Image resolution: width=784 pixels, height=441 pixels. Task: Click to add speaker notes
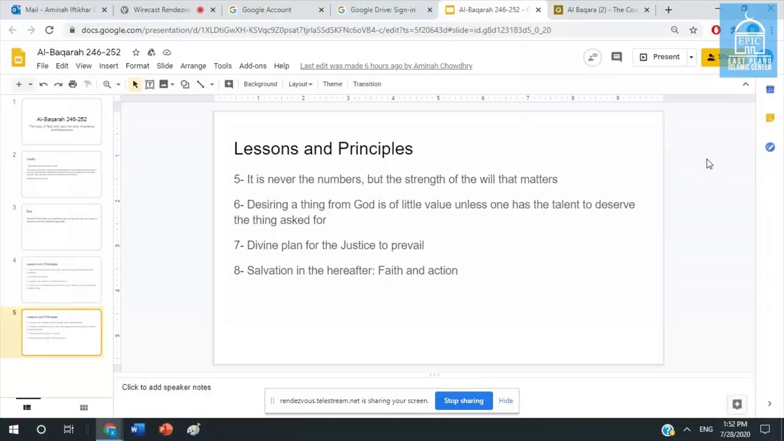coord(167,387)
